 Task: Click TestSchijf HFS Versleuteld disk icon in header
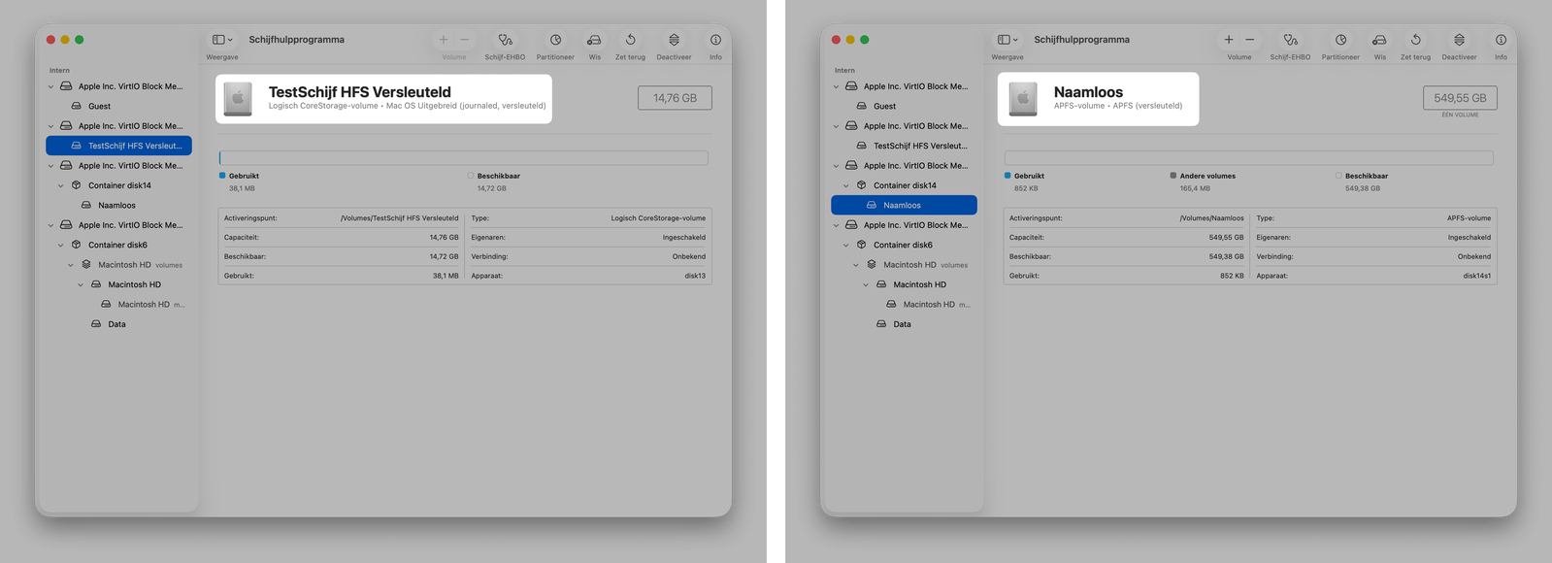pos(238,99)
